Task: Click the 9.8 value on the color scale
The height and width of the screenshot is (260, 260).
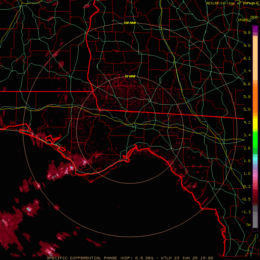Action: point(247,32)
